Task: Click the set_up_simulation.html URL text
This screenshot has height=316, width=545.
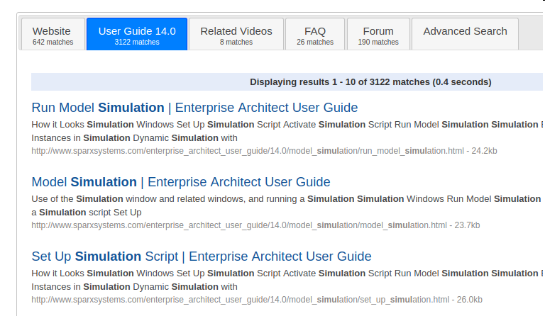Action: (x=257, y=300)
